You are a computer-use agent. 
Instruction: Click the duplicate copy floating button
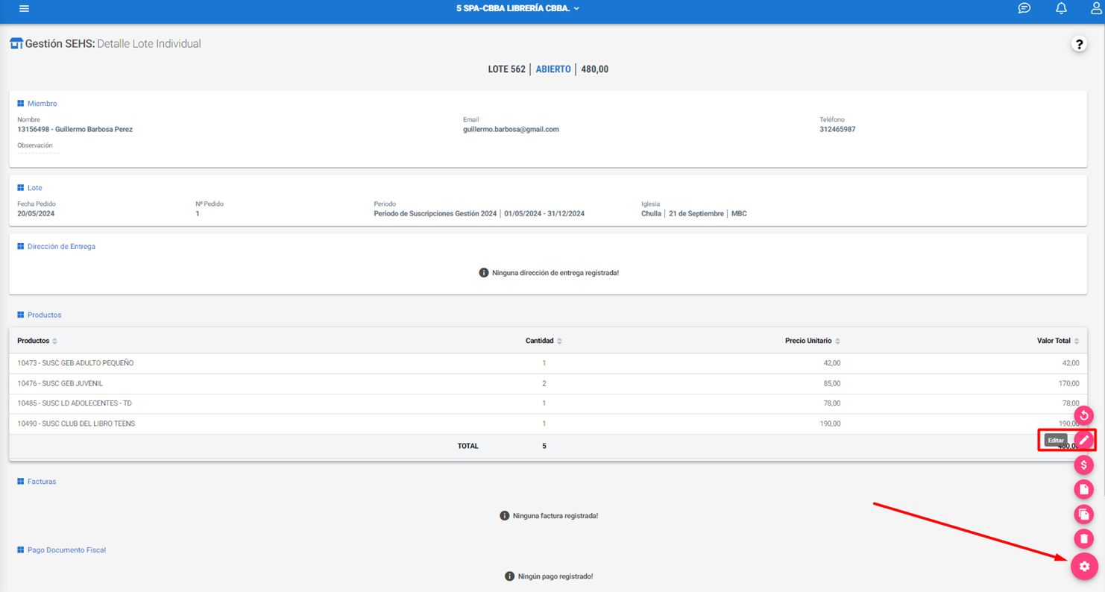[x=1084, y=514]
